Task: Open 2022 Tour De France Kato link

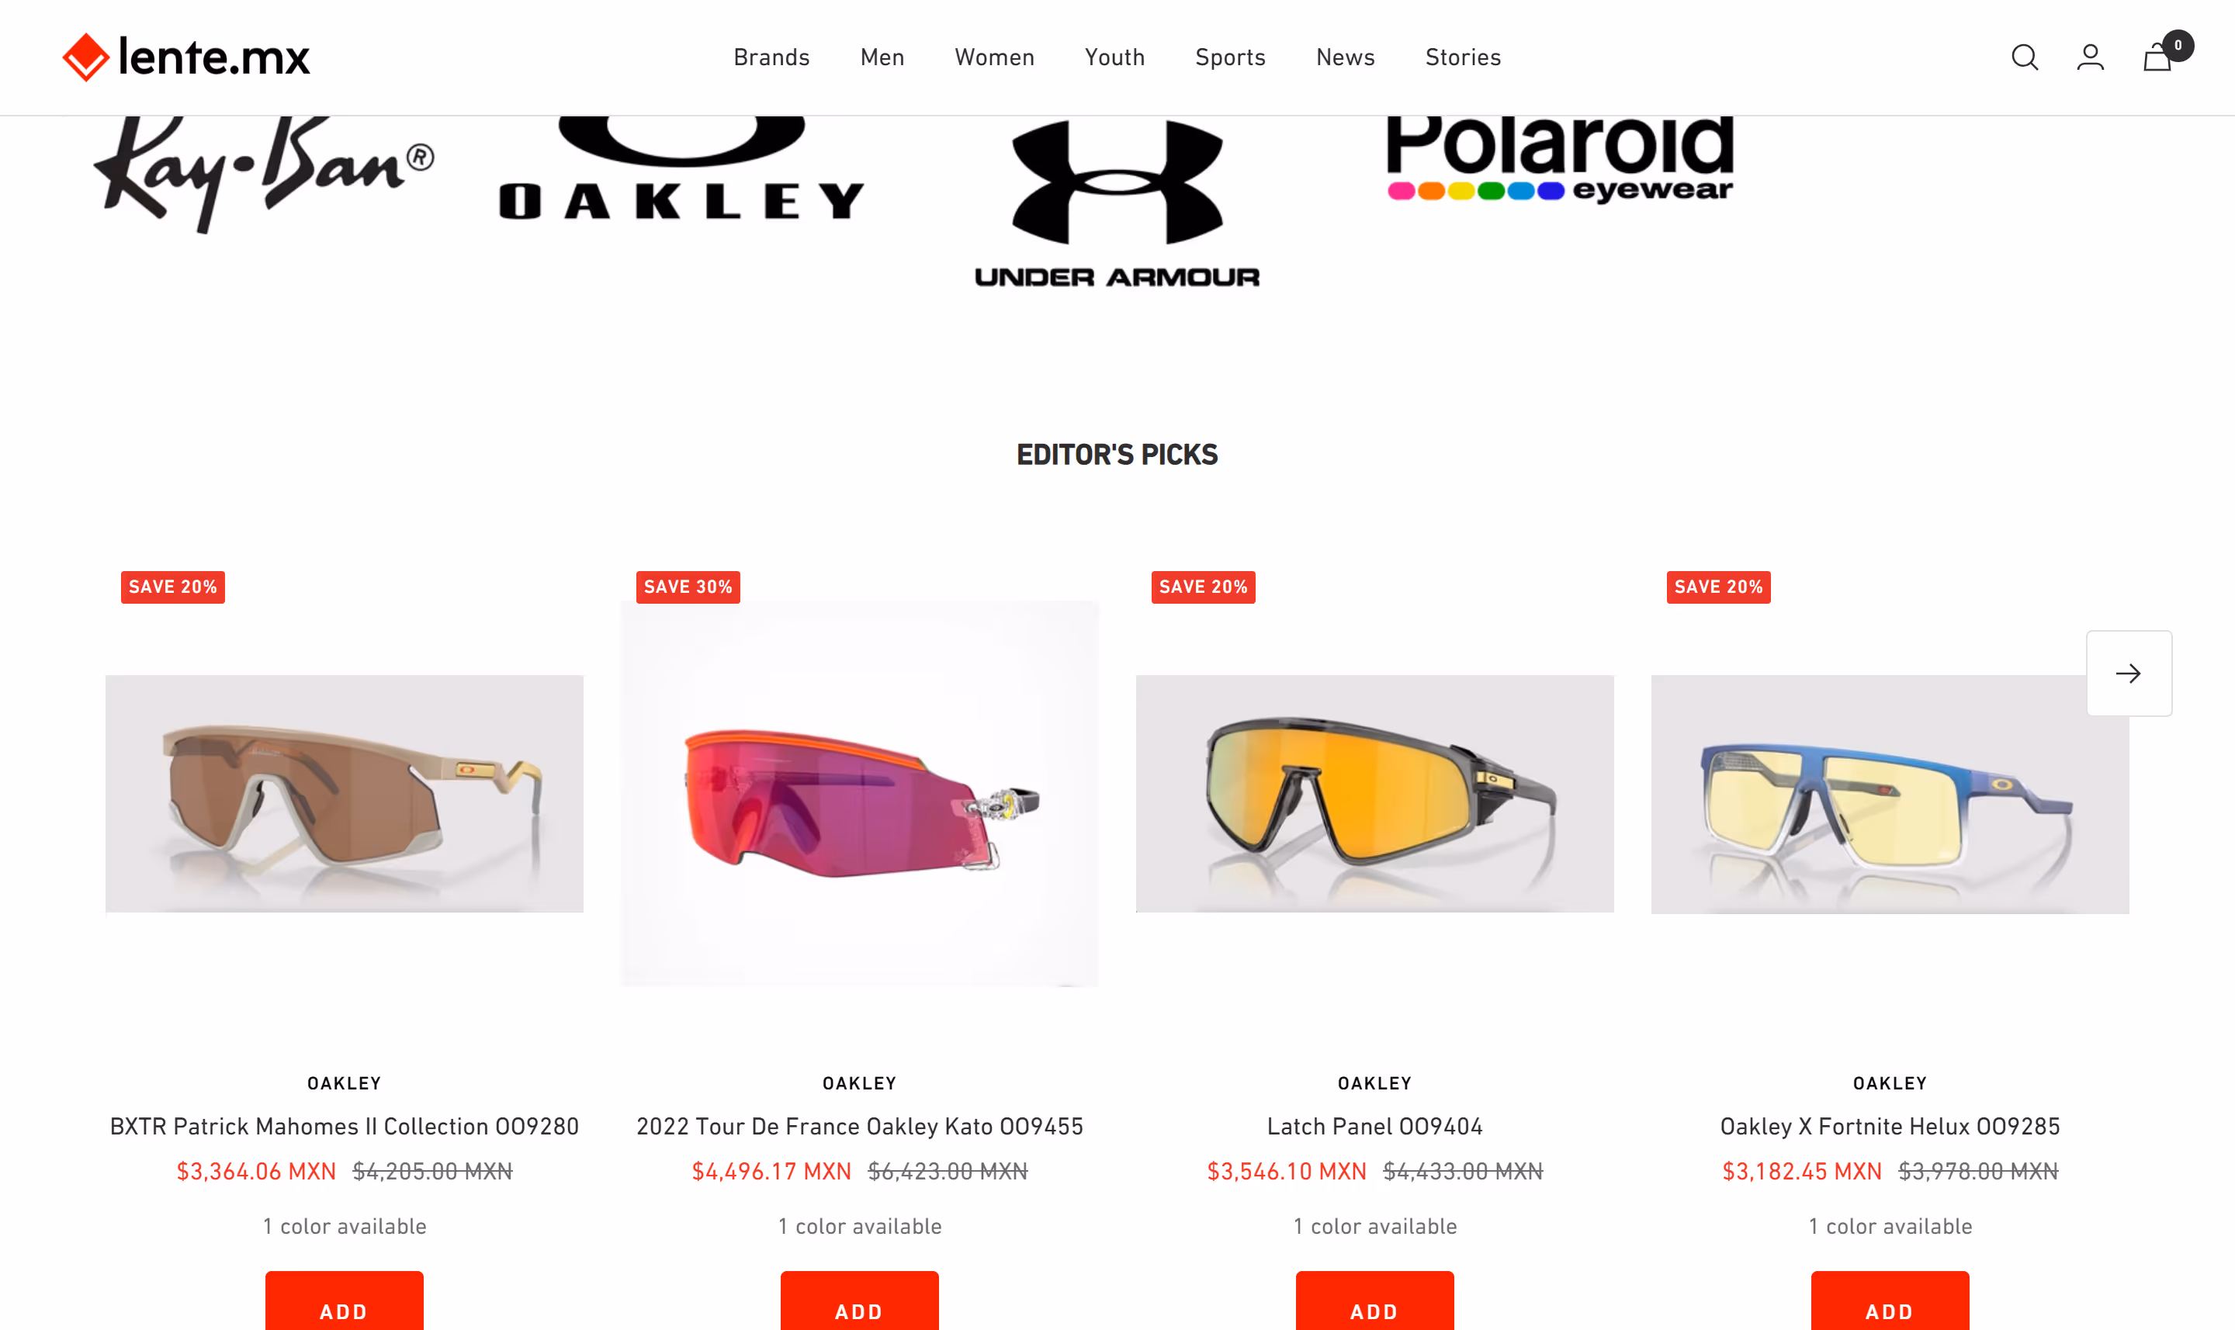Action: coord(859,1127)
